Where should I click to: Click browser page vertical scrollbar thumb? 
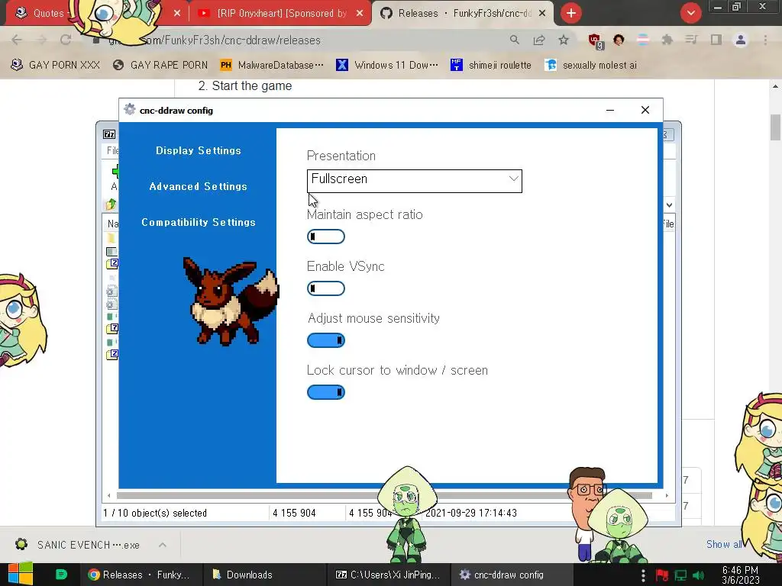[x=775, y=127]
